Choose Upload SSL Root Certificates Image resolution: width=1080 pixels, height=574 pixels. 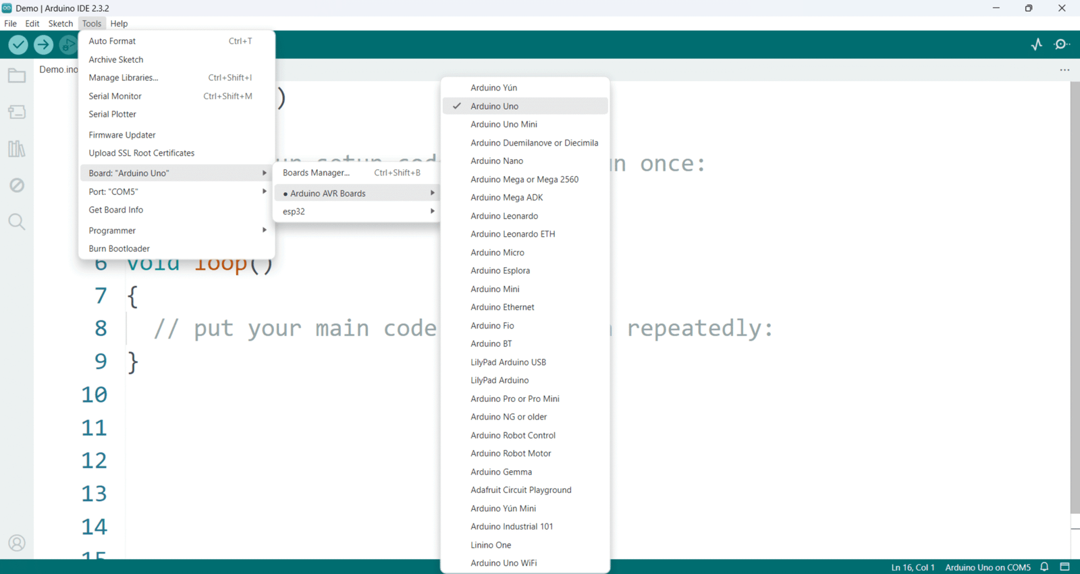click(177, 153)
